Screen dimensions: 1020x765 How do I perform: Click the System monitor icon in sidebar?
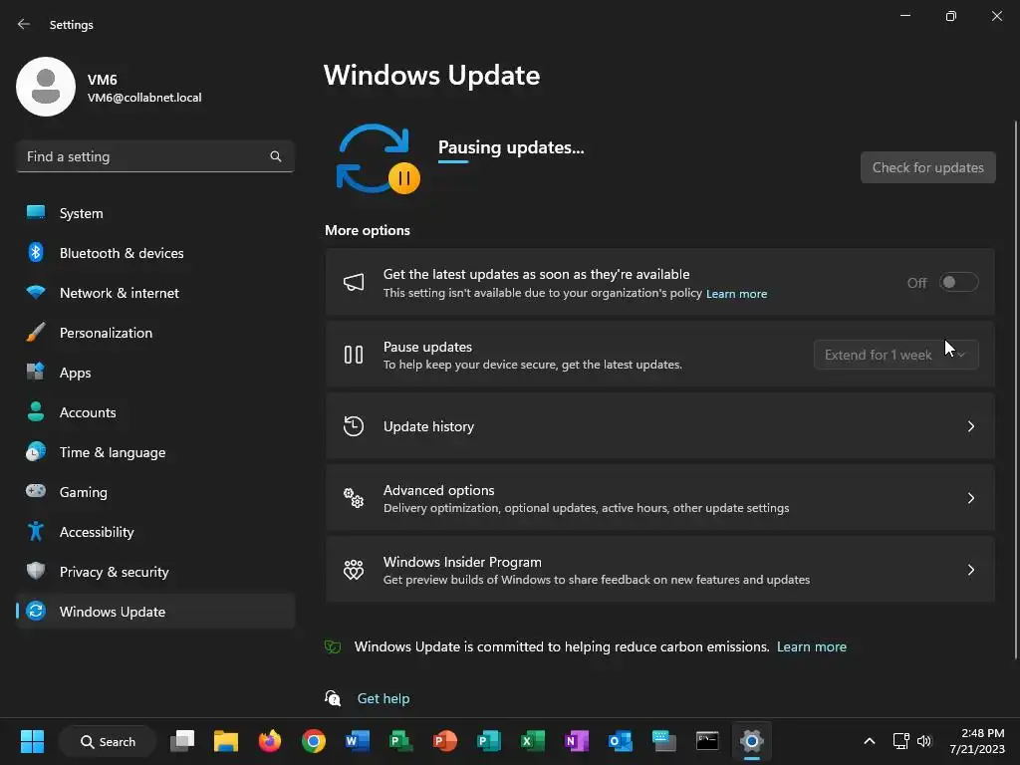(36, 213)
